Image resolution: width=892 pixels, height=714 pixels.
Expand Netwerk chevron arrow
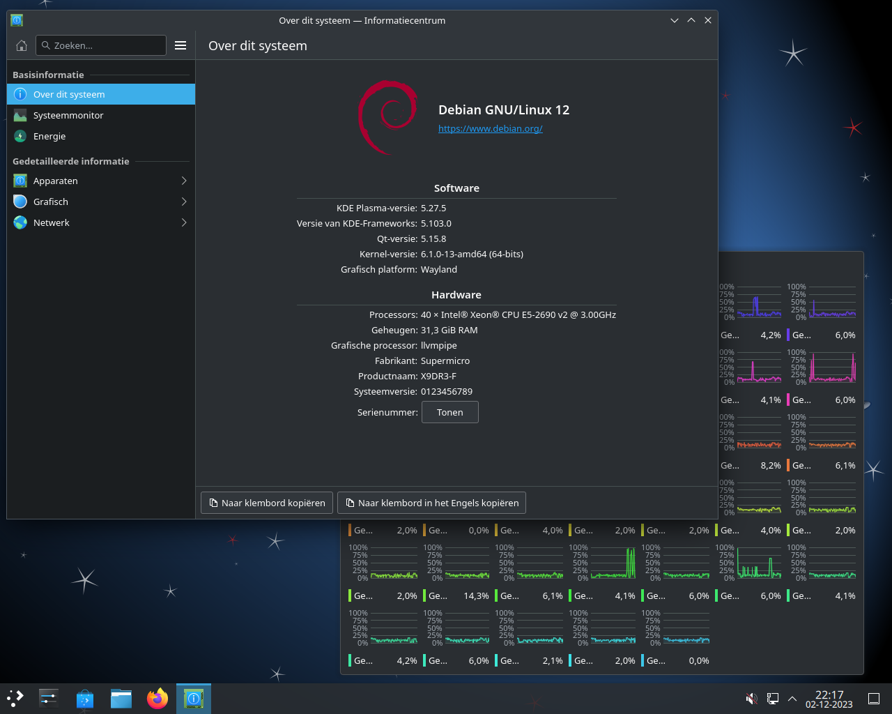184,222
